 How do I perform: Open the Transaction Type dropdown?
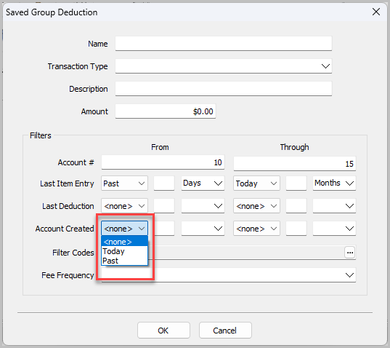(224, 66)
